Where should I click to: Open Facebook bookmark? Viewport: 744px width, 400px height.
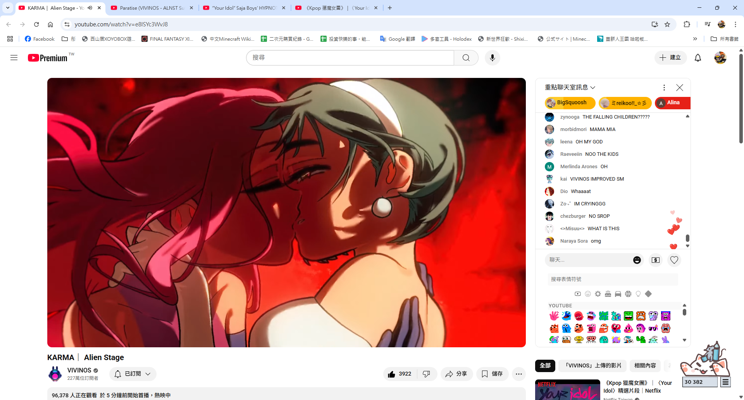pyautogui.click(x=40, y=39)
